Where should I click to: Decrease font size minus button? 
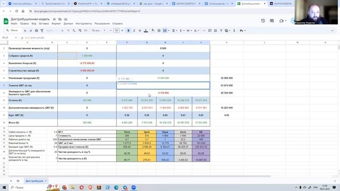pos(111,31)
